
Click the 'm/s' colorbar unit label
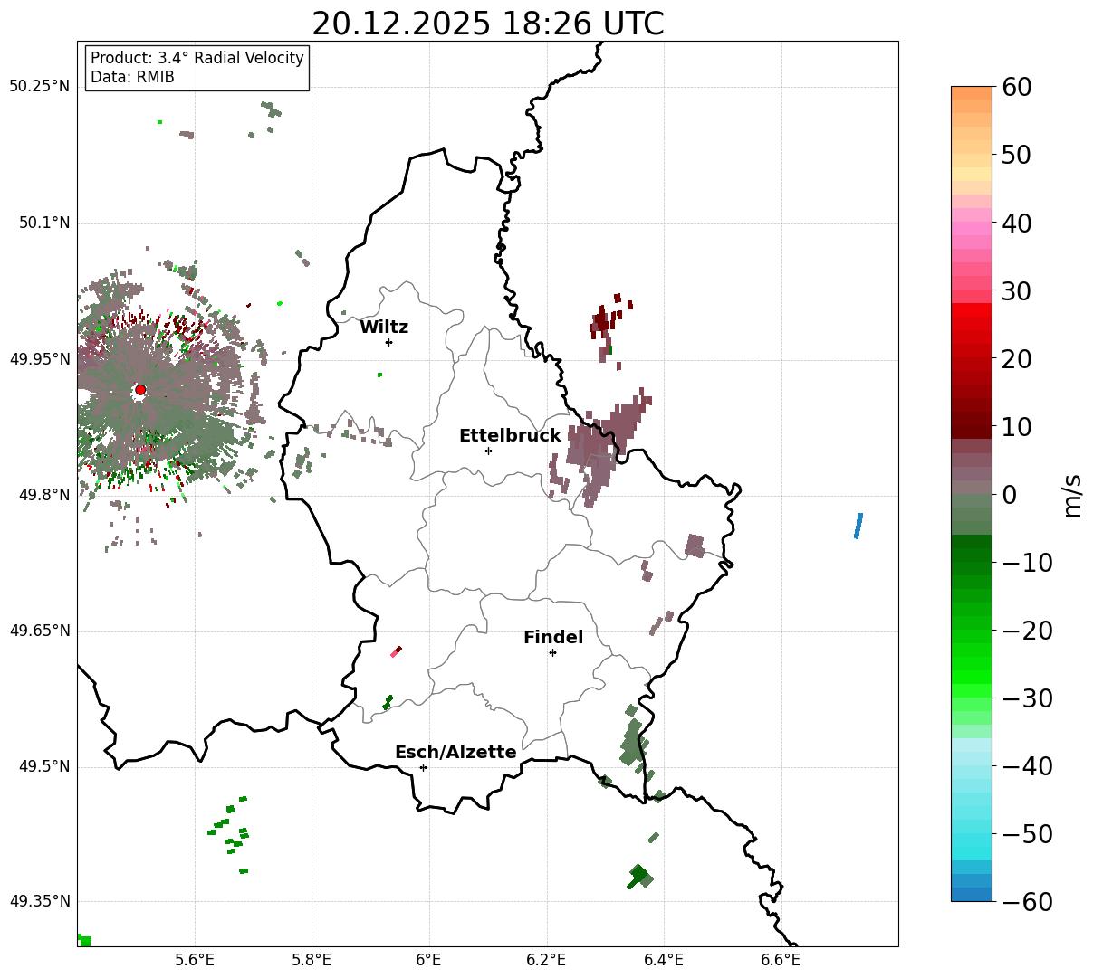point(1073,495)
